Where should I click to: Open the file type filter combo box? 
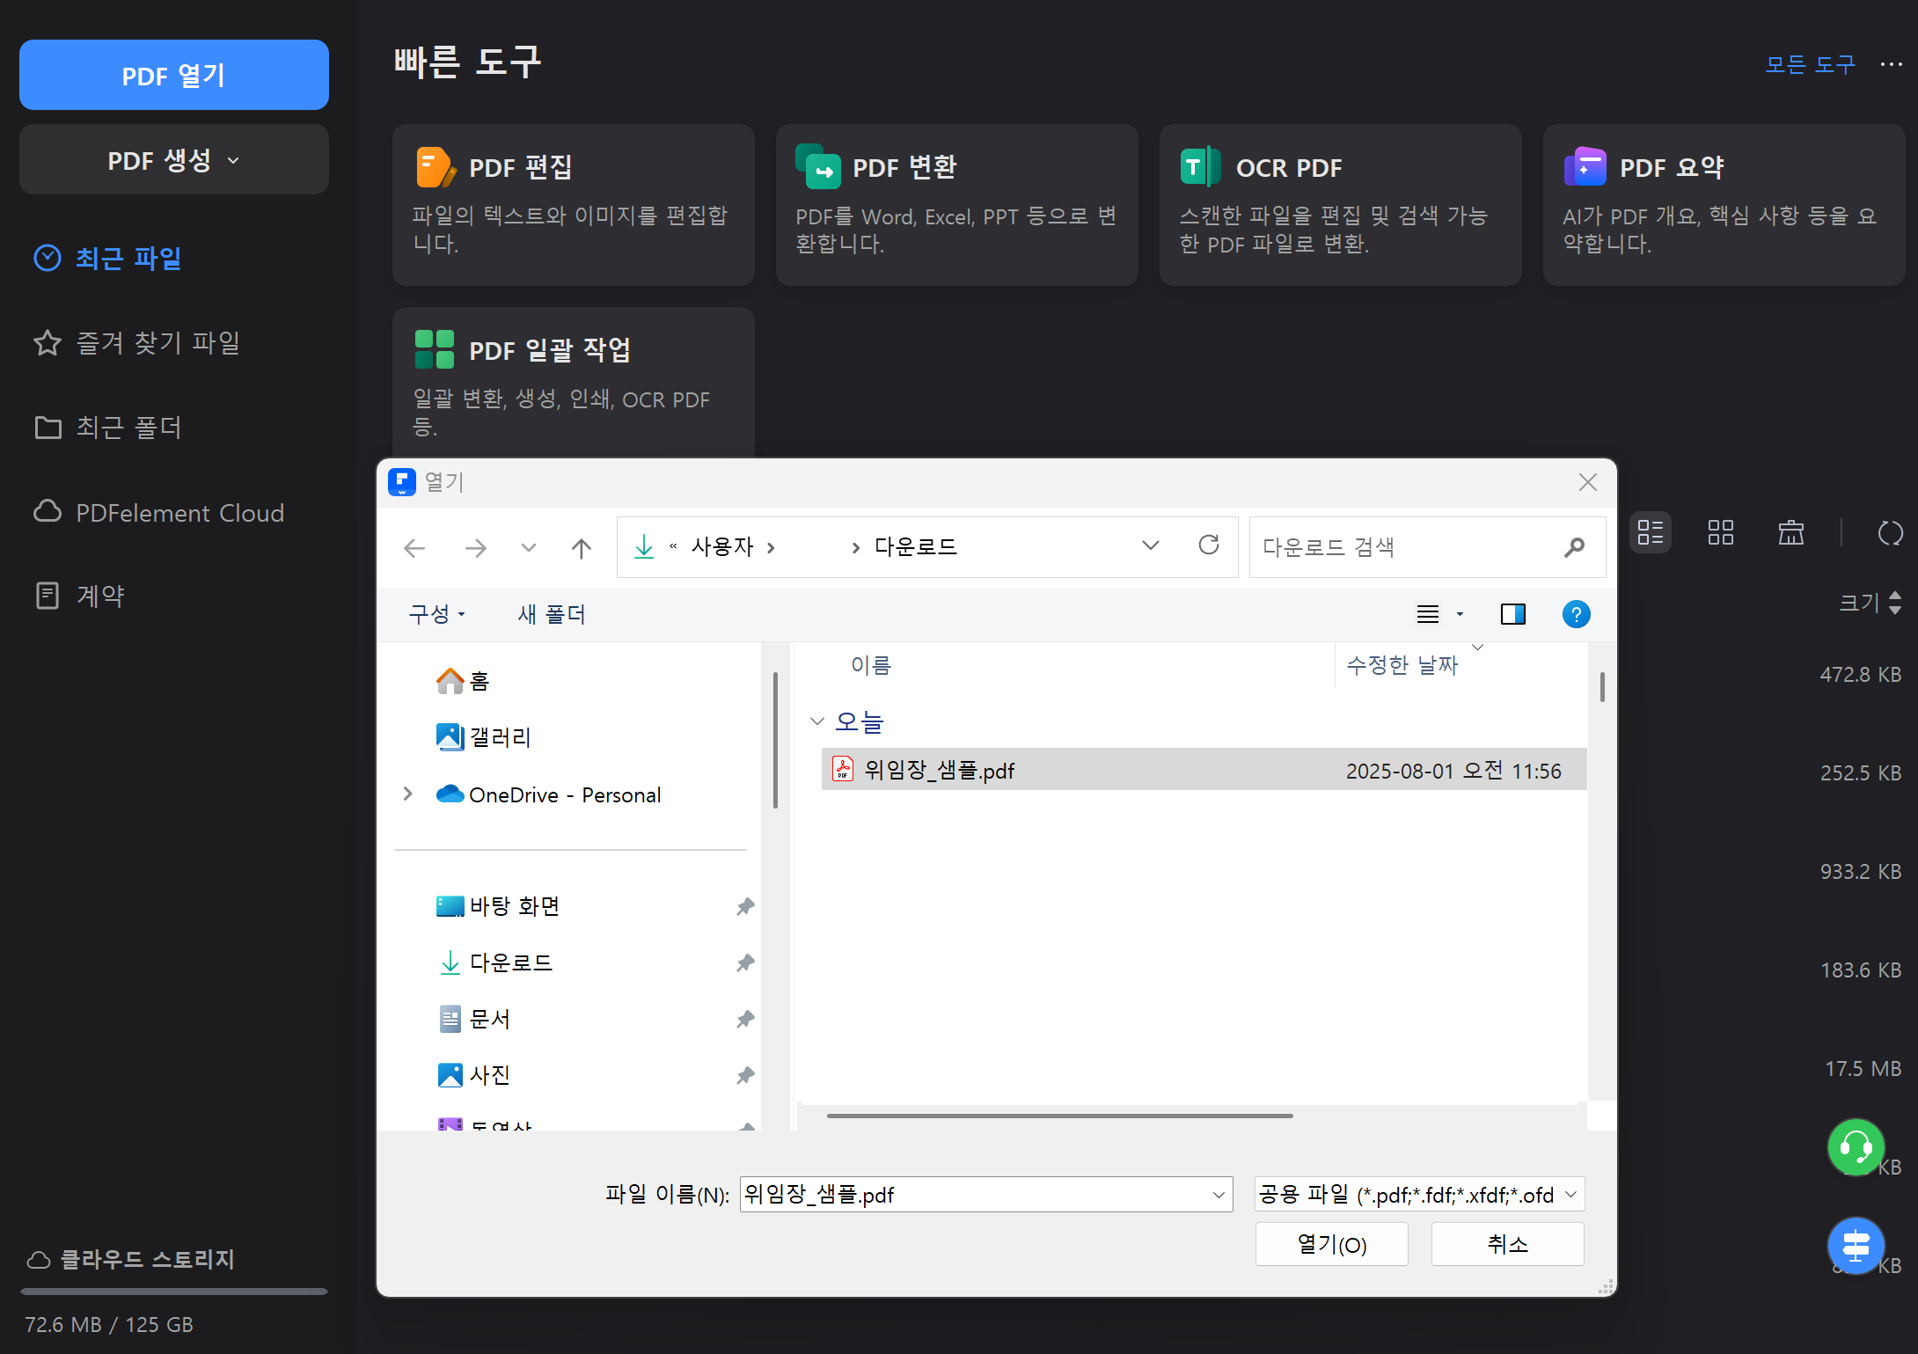[1418, 1194]
